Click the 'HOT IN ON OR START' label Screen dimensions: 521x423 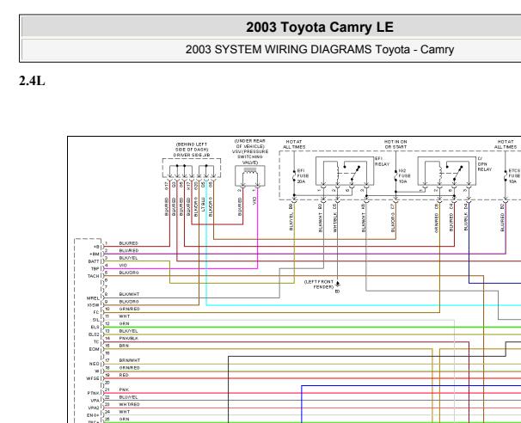pyautogui.click(x=395, y=144)
